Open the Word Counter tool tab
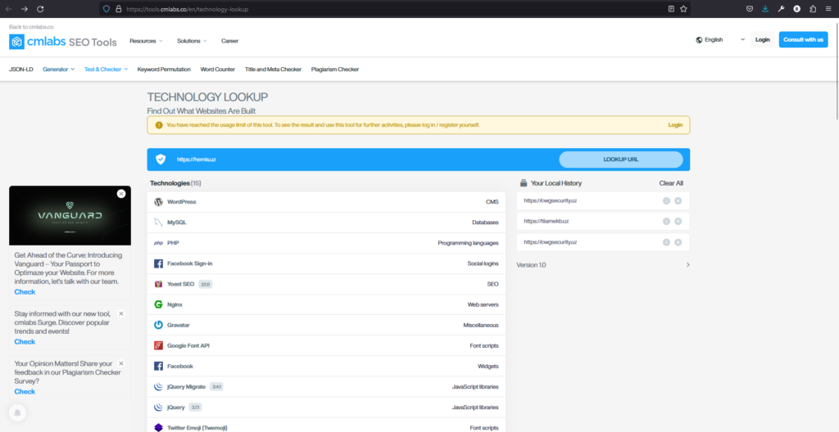Viewport: 839px width, 432px height. pyautogui.click(x=217, y=70)
